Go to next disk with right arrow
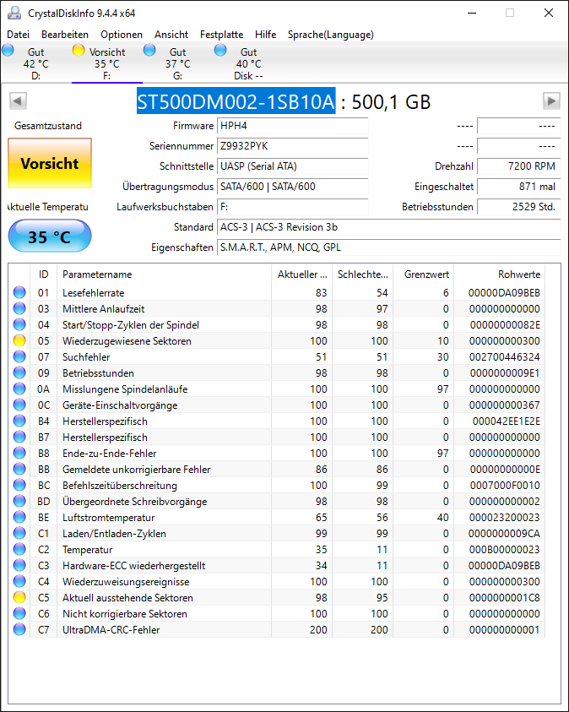 [x=551, y=101]
